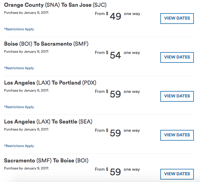Click the $49 one way fare price
This screenshot has height=182, width=200.
click(115, 16)
